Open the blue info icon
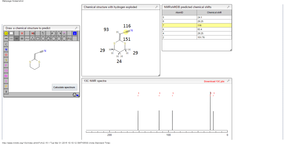The width and height of the screenshot is (285, 144). (75, 33)
